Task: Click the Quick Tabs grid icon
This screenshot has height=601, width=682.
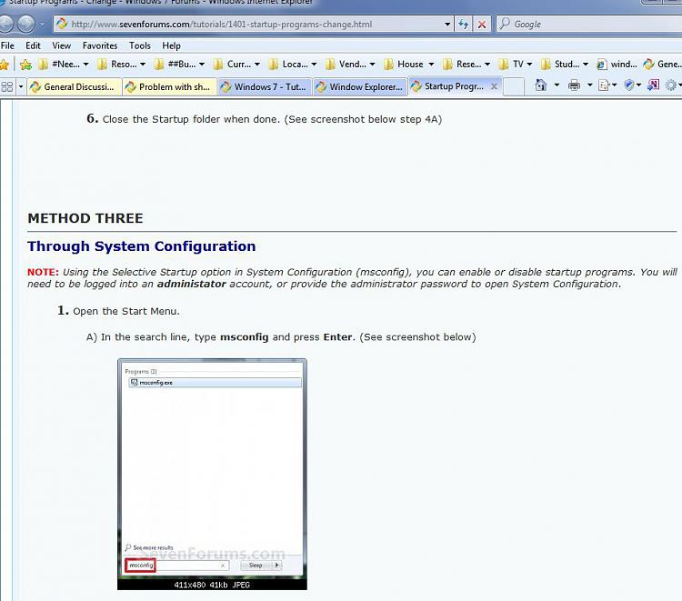Action: [x=7, y=87]
